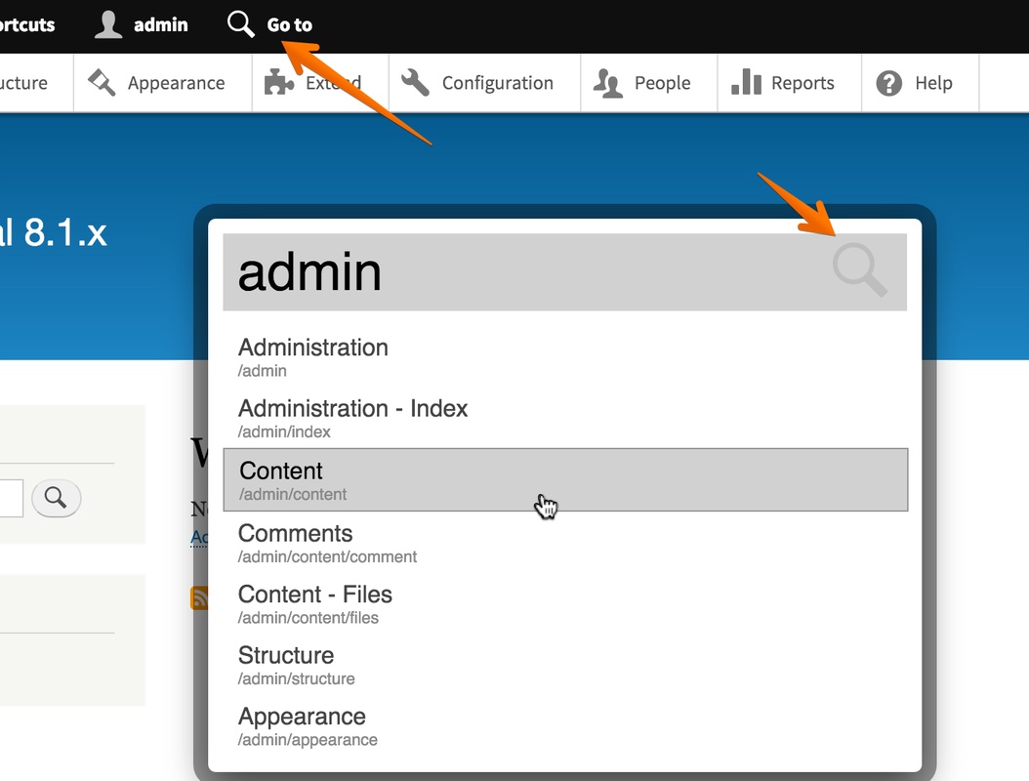
Task: Select the Administration result
Action: [x=565, y=356]
